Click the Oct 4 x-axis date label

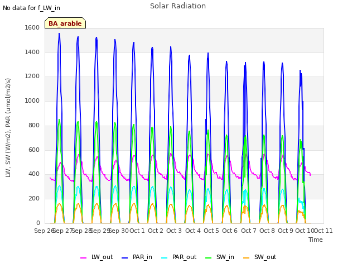pyautogui.click(x=193, y=231)
